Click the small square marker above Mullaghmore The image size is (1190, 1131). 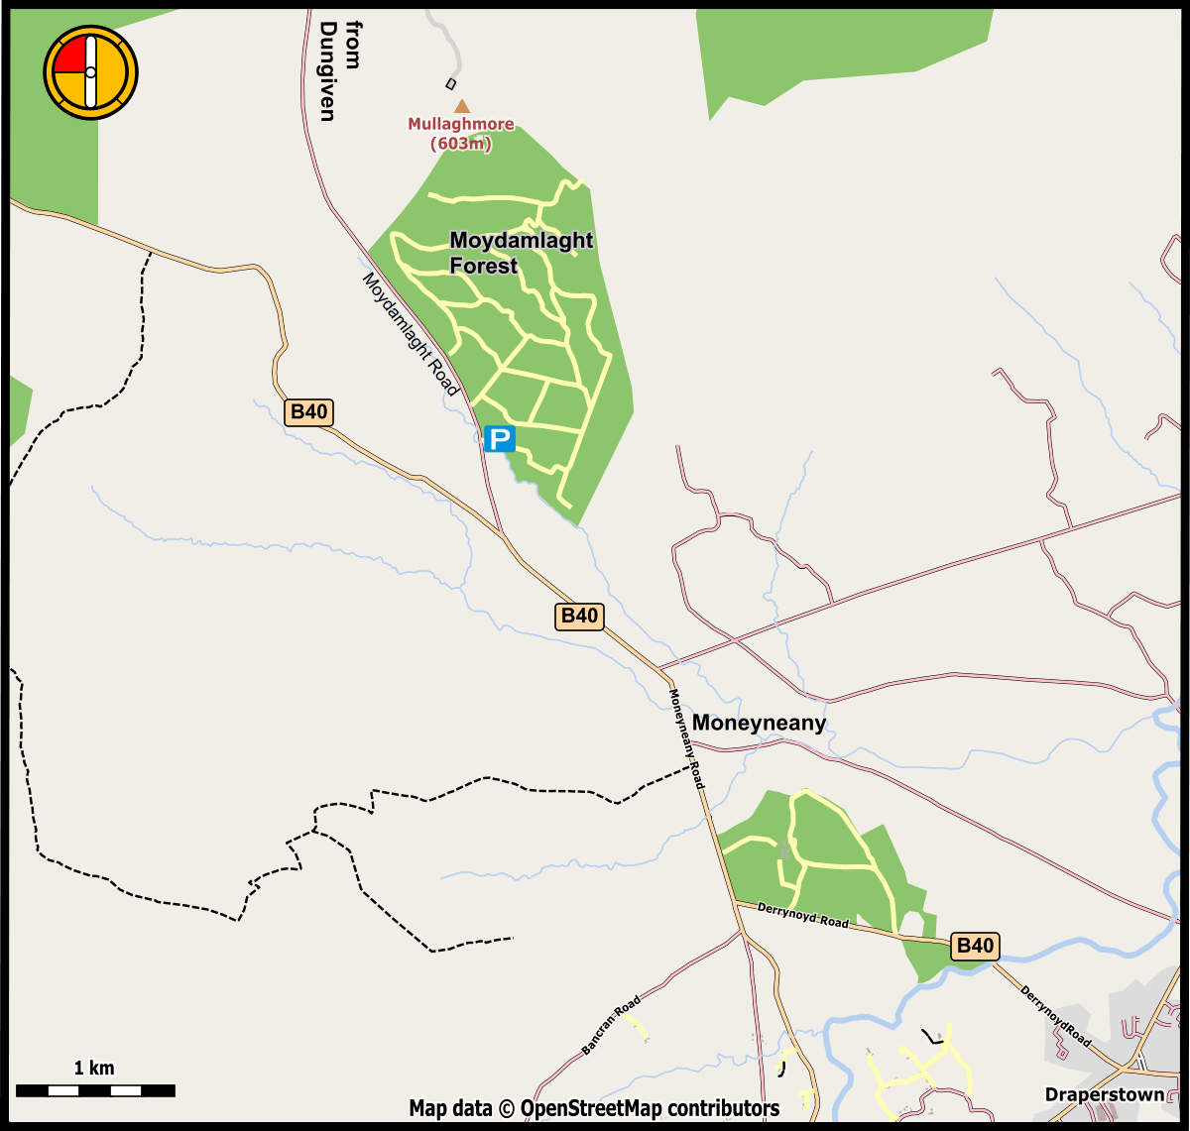click(451, 83)
